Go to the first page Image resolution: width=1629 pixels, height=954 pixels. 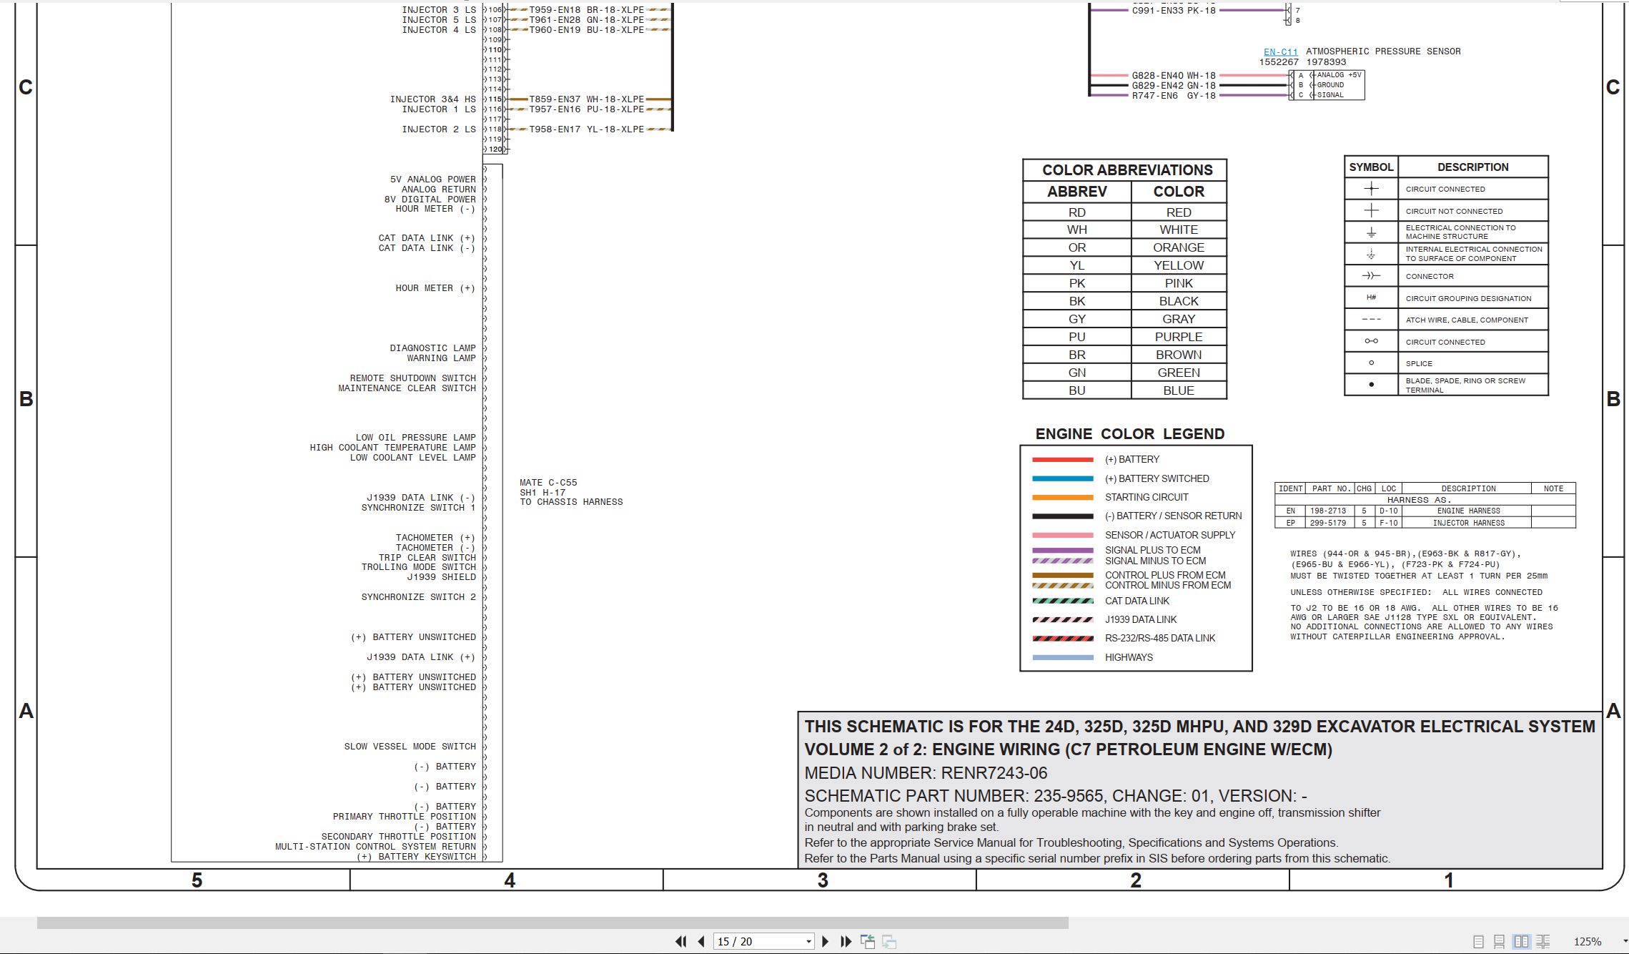click(680, 941)
